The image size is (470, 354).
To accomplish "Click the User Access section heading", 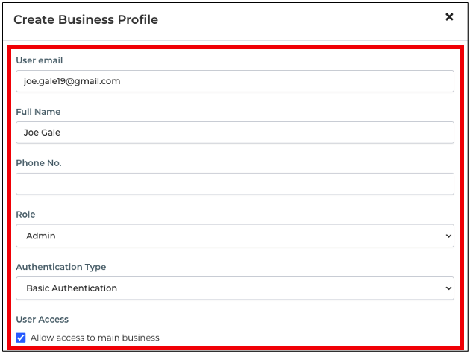I will click(42, 319).
